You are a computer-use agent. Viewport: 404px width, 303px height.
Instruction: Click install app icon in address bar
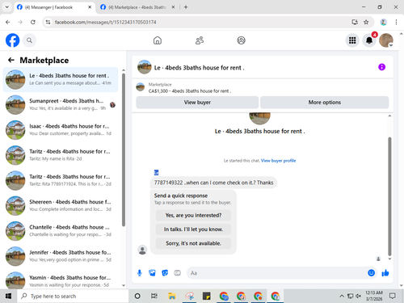coord(355,22)
